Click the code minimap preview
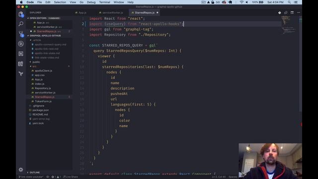The width and height of the screenshot is (318, 179). click(289, 25)
